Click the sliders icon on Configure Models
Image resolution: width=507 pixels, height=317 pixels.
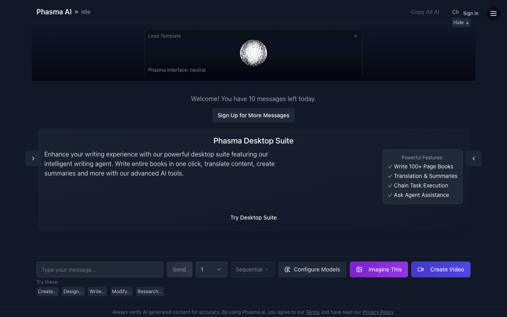click(x=287, y=269)
